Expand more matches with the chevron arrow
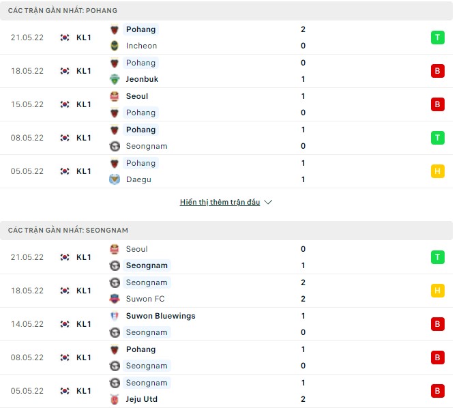 click(268, 203)
